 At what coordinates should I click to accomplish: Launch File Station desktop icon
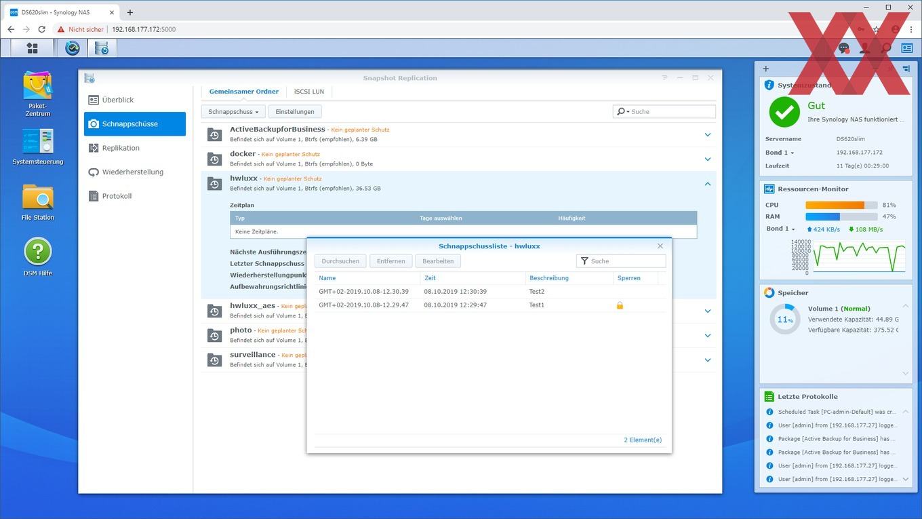38,202
